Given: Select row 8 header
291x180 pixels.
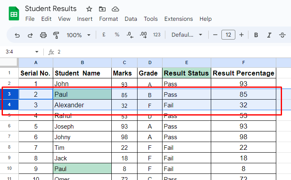Looking at the screenshot, I should coord(9,147).
